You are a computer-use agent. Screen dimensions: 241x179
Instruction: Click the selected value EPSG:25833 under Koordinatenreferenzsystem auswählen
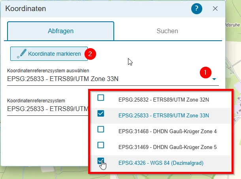point(63,79)
